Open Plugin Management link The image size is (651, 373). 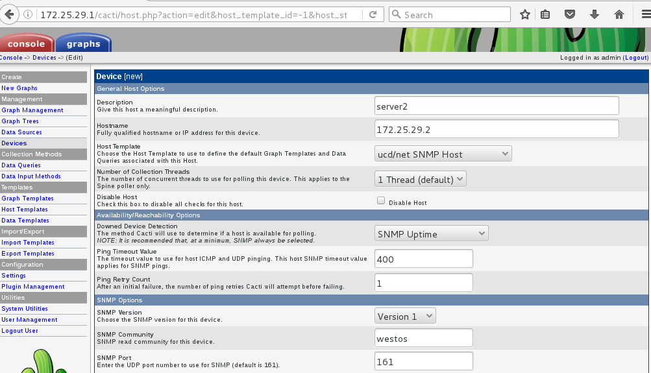tap(33, 287)
